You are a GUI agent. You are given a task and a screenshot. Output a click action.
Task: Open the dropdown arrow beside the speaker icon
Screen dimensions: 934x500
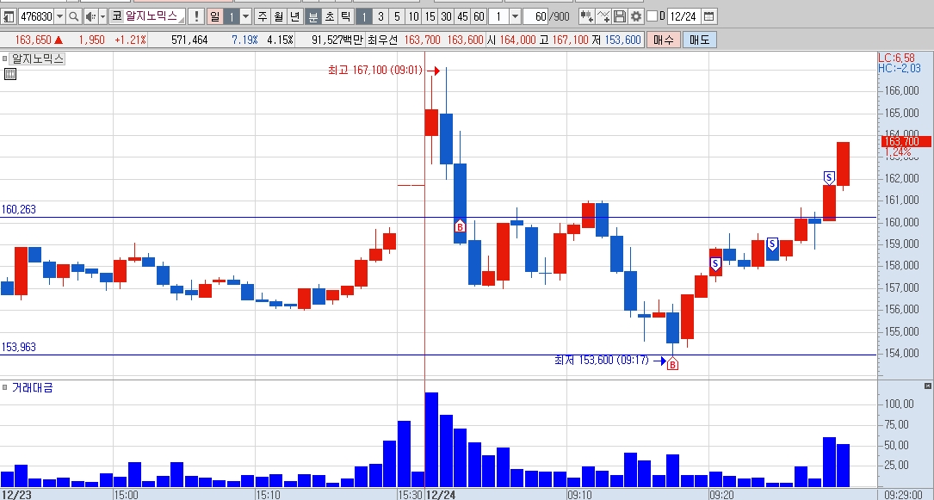pos(102,16)
